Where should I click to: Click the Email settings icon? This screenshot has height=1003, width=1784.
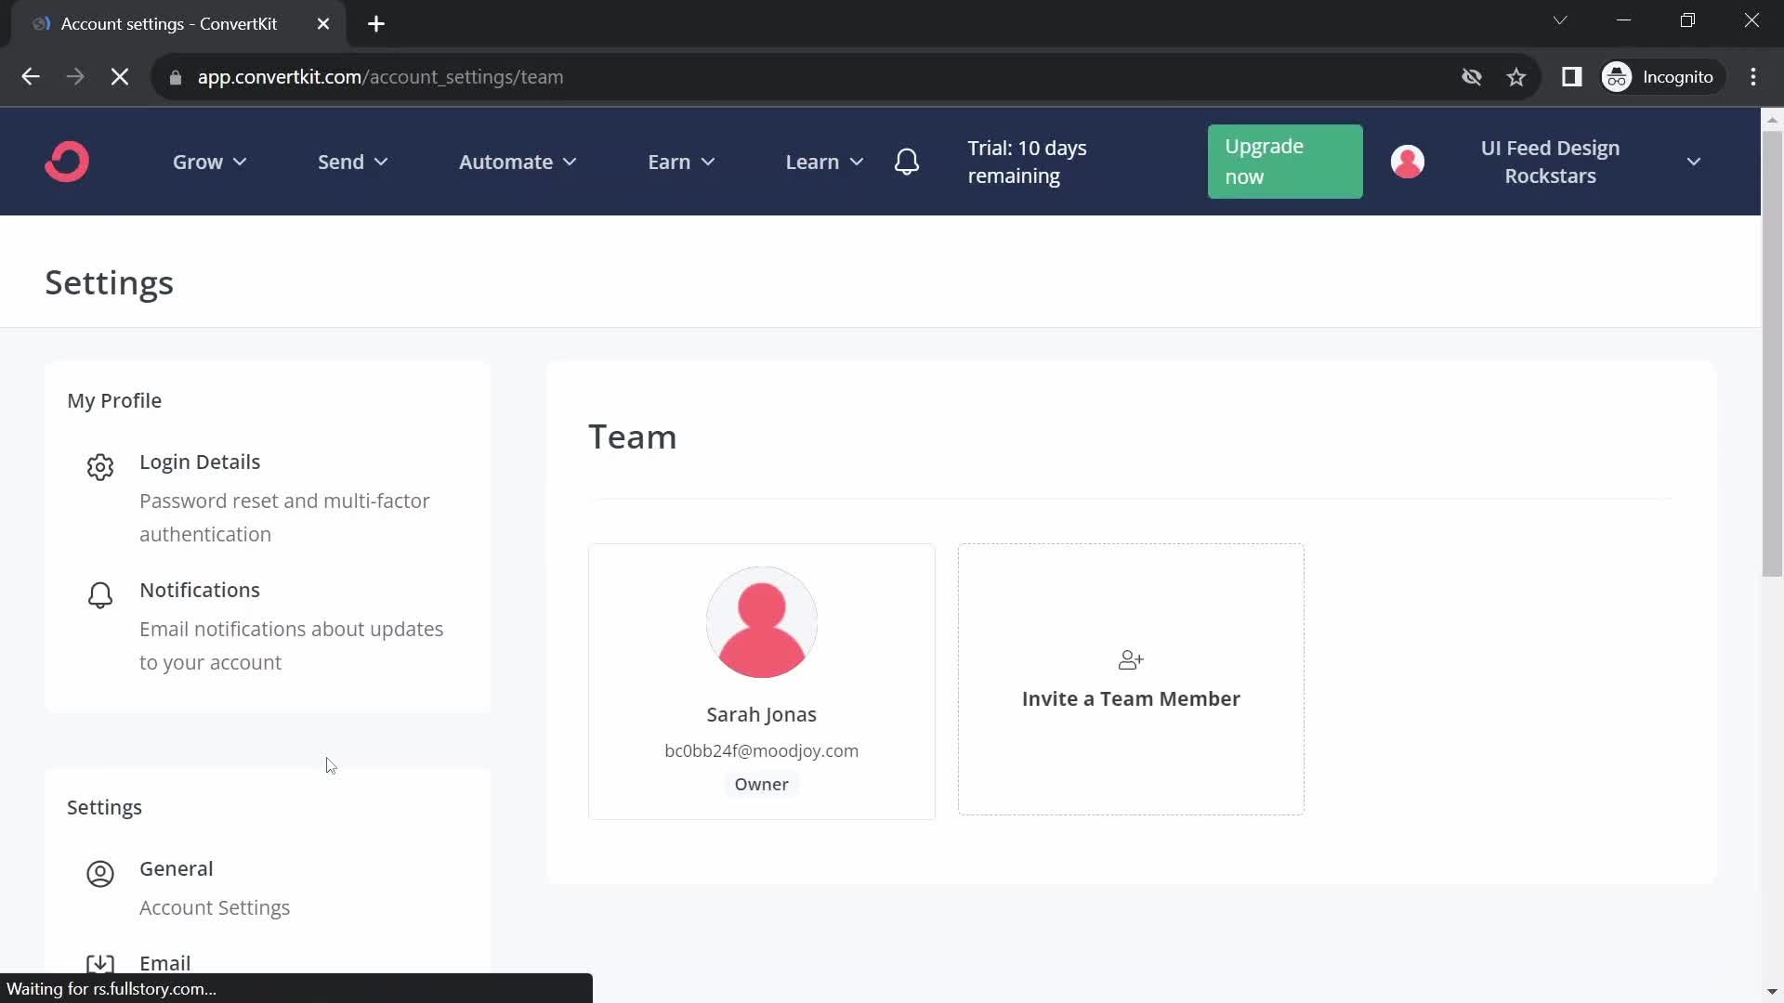coord(99,964)
